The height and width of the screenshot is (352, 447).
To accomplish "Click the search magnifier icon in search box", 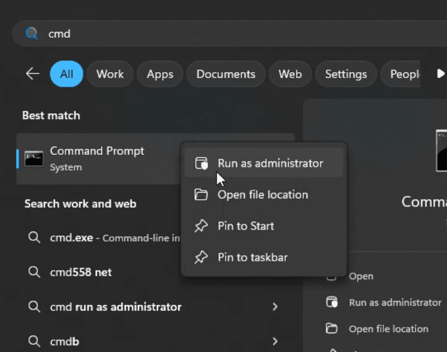I will pyautogui.click(x=32, y=34).
